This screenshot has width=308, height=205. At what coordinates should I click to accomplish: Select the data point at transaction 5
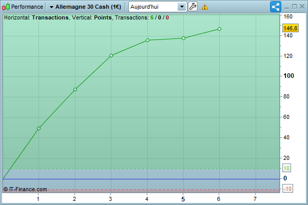(x=183, y=38)
